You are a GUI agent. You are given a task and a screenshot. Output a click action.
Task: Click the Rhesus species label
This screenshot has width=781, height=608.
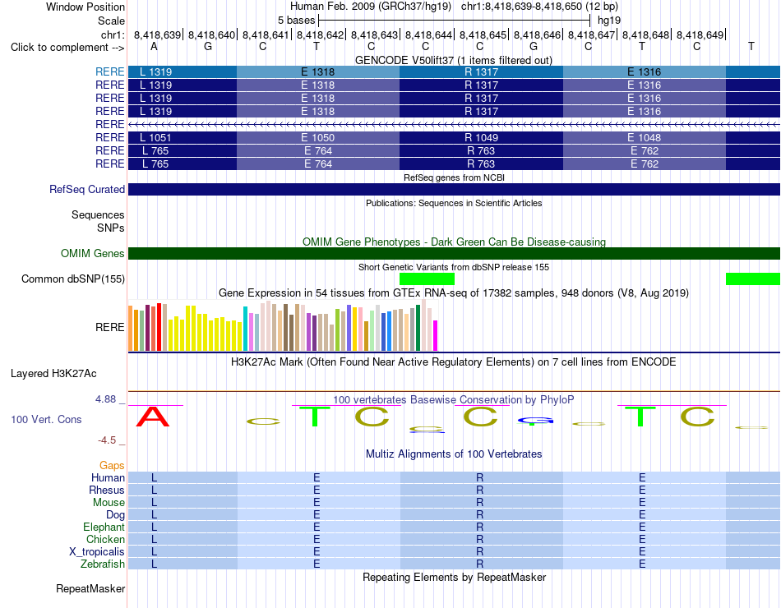(107, 490)
